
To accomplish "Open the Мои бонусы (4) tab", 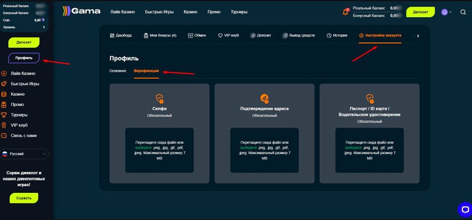I will click(160, 35).
